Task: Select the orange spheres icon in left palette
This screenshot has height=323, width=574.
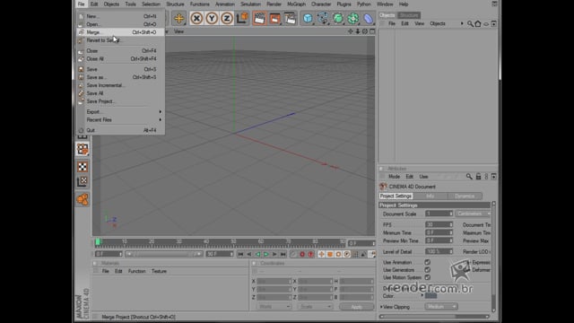Action: click(83, 199)
